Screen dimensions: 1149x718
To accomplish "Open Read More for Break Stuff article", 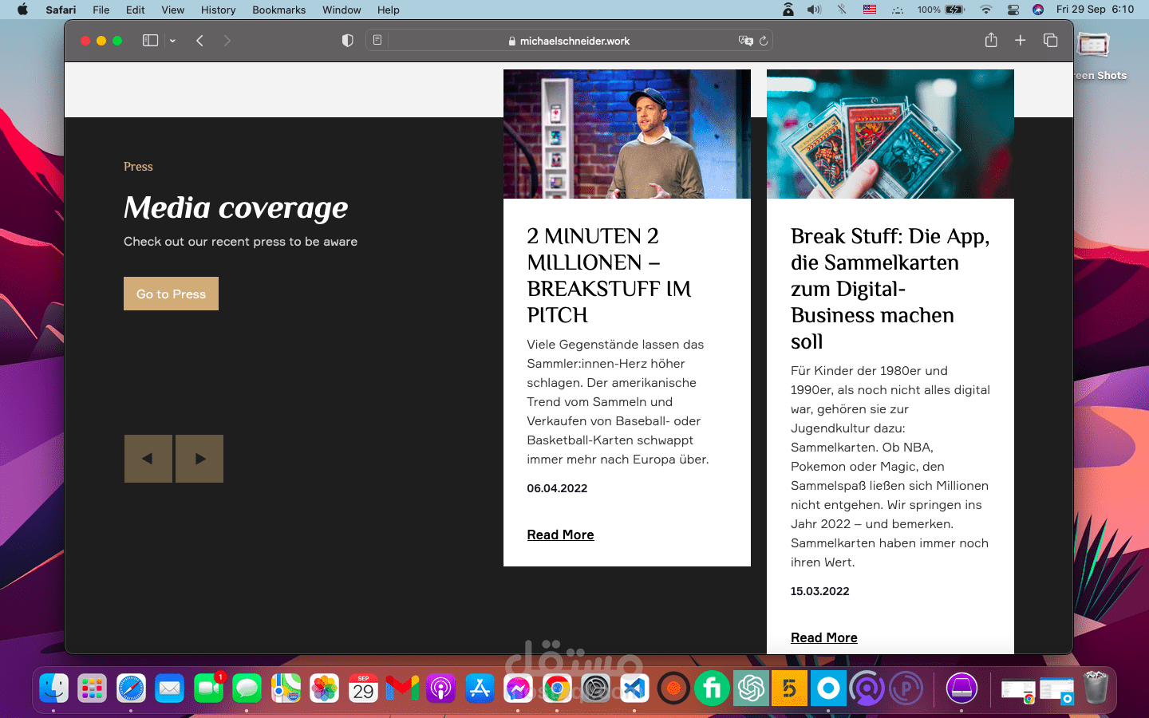I will pyautogui.click(x=823, y=637).
